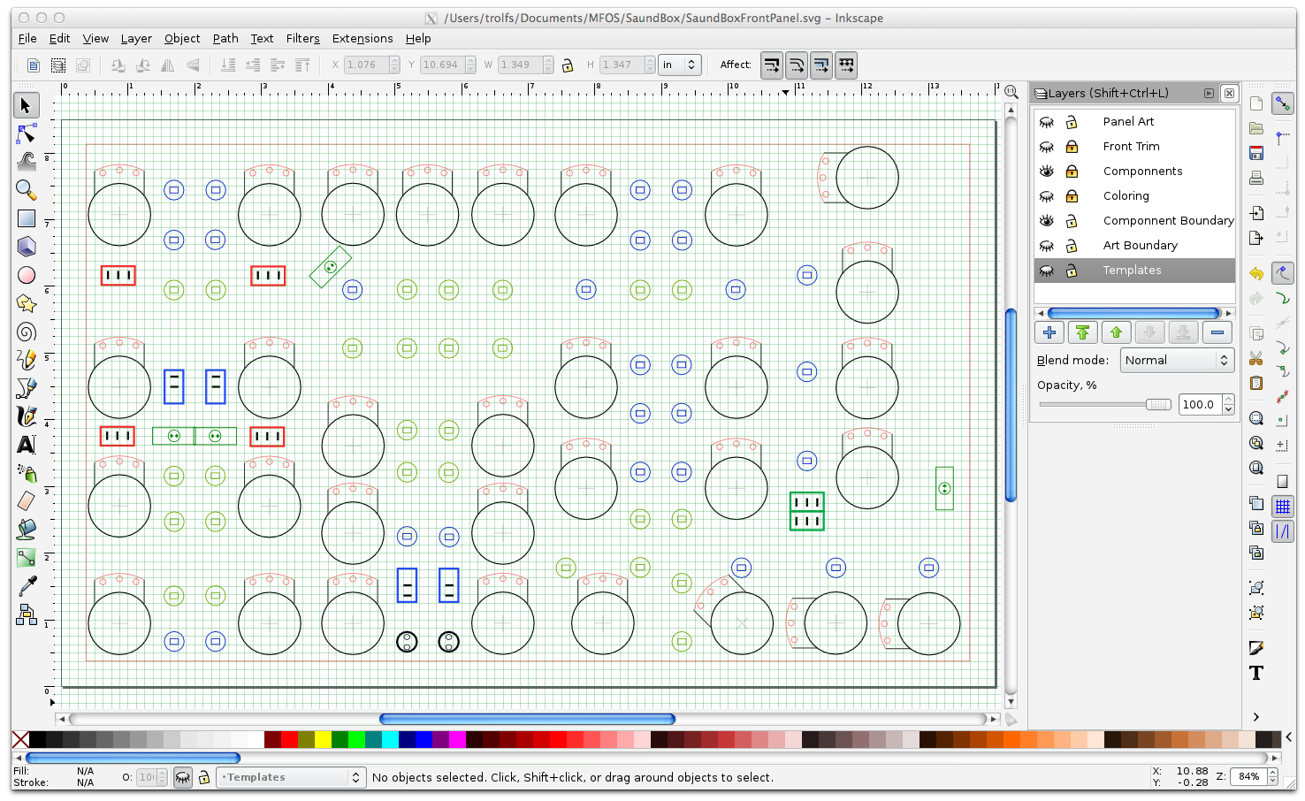Choose the Color Dropper tool
The image size is (1305, 801).
coord(26,586)
